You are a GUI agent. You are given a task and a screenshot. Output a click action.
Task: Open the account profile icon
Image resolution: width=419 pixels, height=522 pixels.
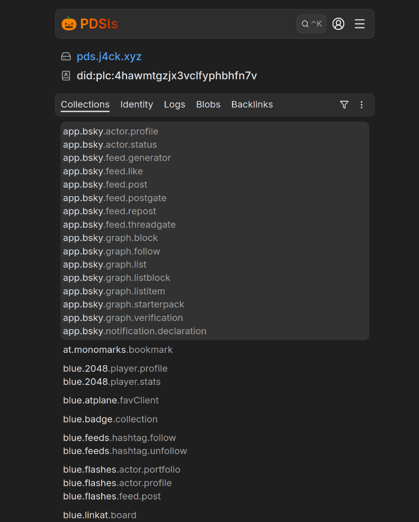click(338, 24)
